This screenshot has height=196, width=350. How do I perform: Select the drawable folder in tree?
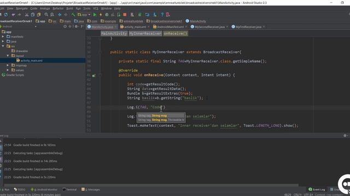click(21, 51)
